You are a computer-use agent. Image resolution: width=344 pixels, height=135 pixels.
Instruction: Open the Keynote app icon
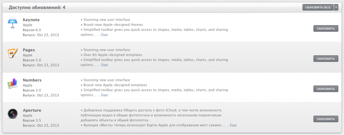12,23
